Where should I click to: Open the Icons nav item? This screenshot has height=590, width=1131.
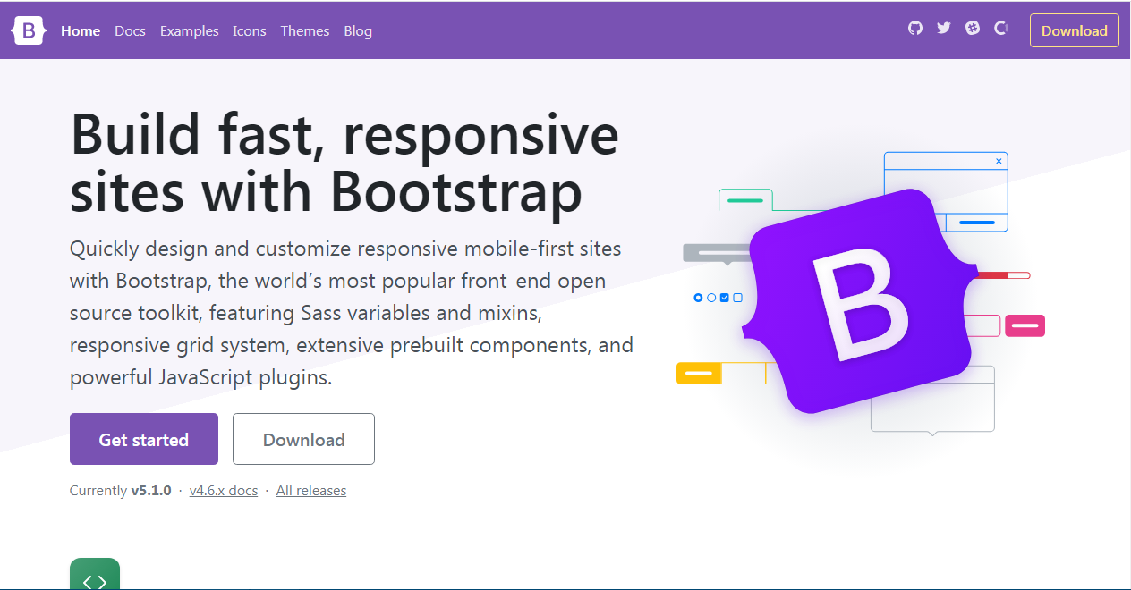point(250,30)
